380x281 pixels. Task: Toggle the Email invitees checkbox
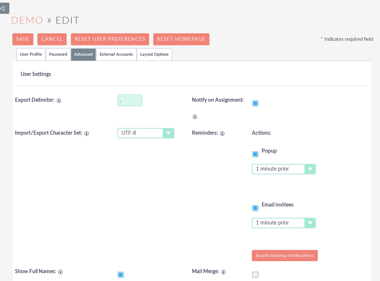255,208
